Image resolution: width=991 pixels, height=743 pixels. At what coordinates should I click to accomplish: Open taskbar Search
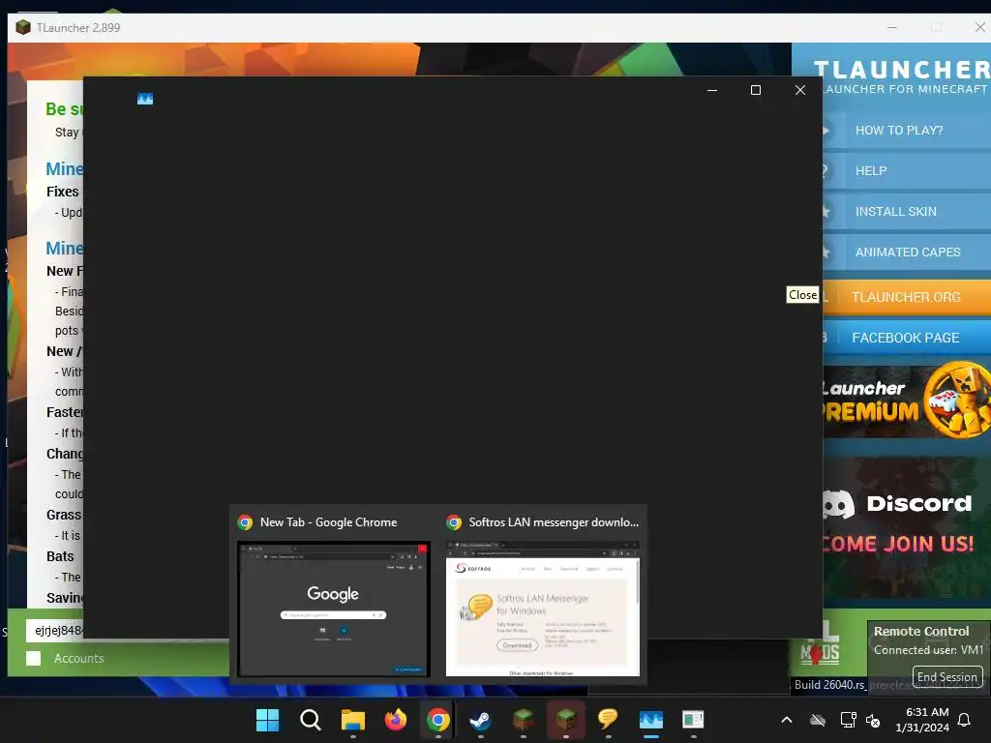pos(310,720)
